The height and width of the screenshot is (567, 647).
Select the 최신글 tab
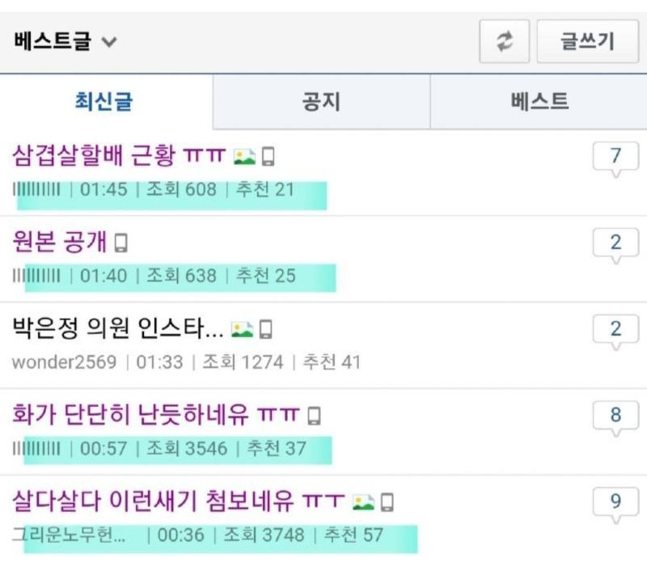(106, 102)
